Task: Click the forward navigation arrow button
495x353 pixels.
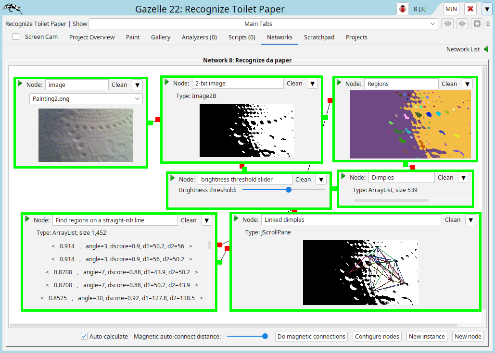Action: (462, 24)
